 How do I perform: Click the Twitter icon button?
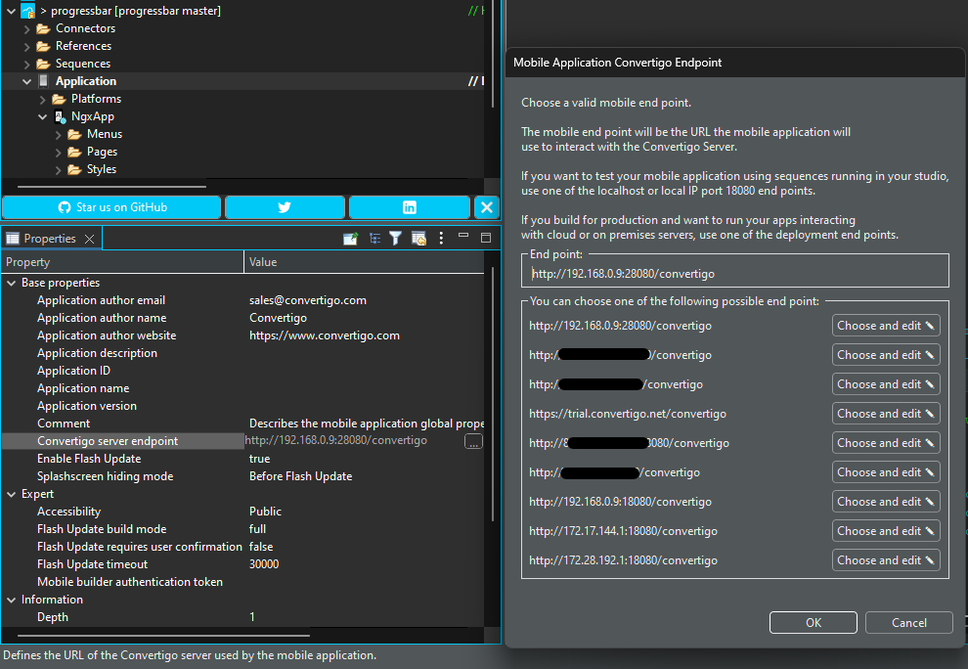pyautogui.click(x=285, y=207)
